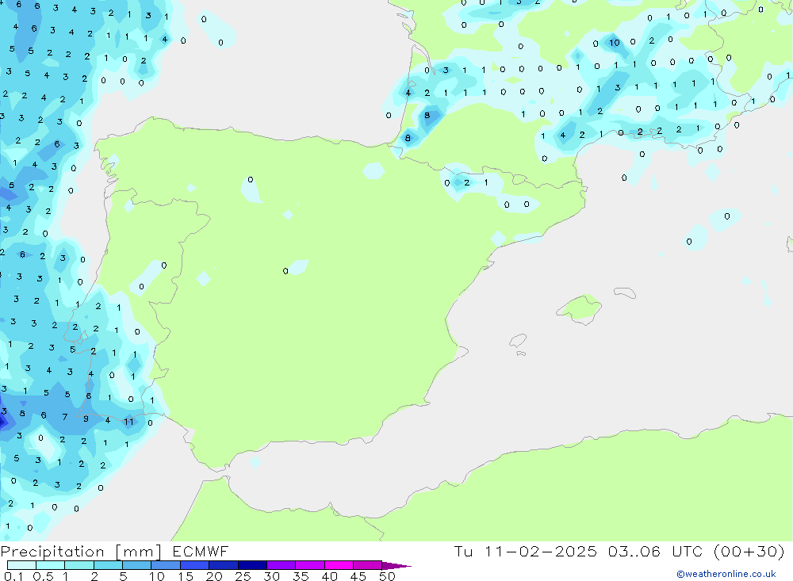Click the legend label '40'
Image resolution: width=793 pixels, height=581 pixels.
point(329,576)
